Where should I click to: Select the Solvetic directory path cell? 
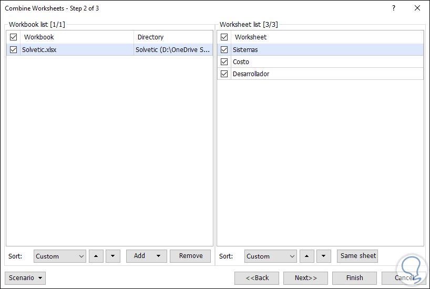(173, 49)
